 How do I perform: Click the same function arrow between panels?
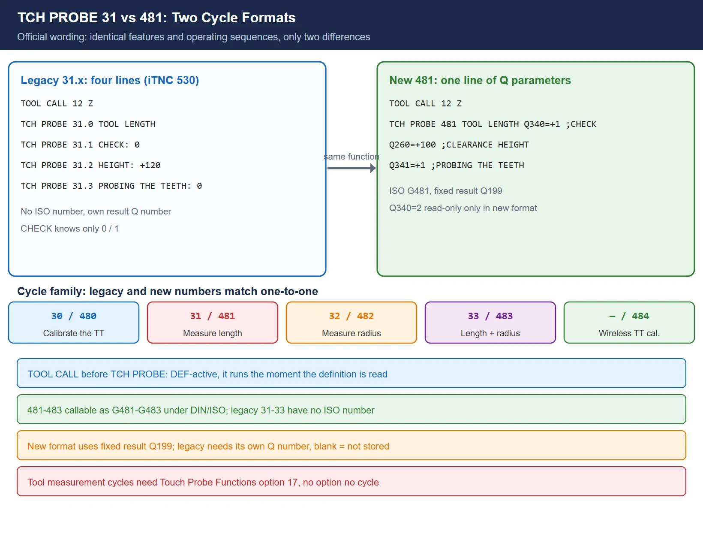click(x=351, y=168)
